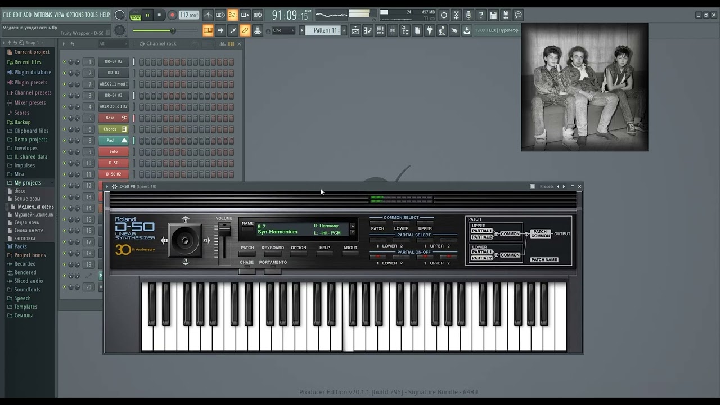Open the FILE menu

coord(7,15)
